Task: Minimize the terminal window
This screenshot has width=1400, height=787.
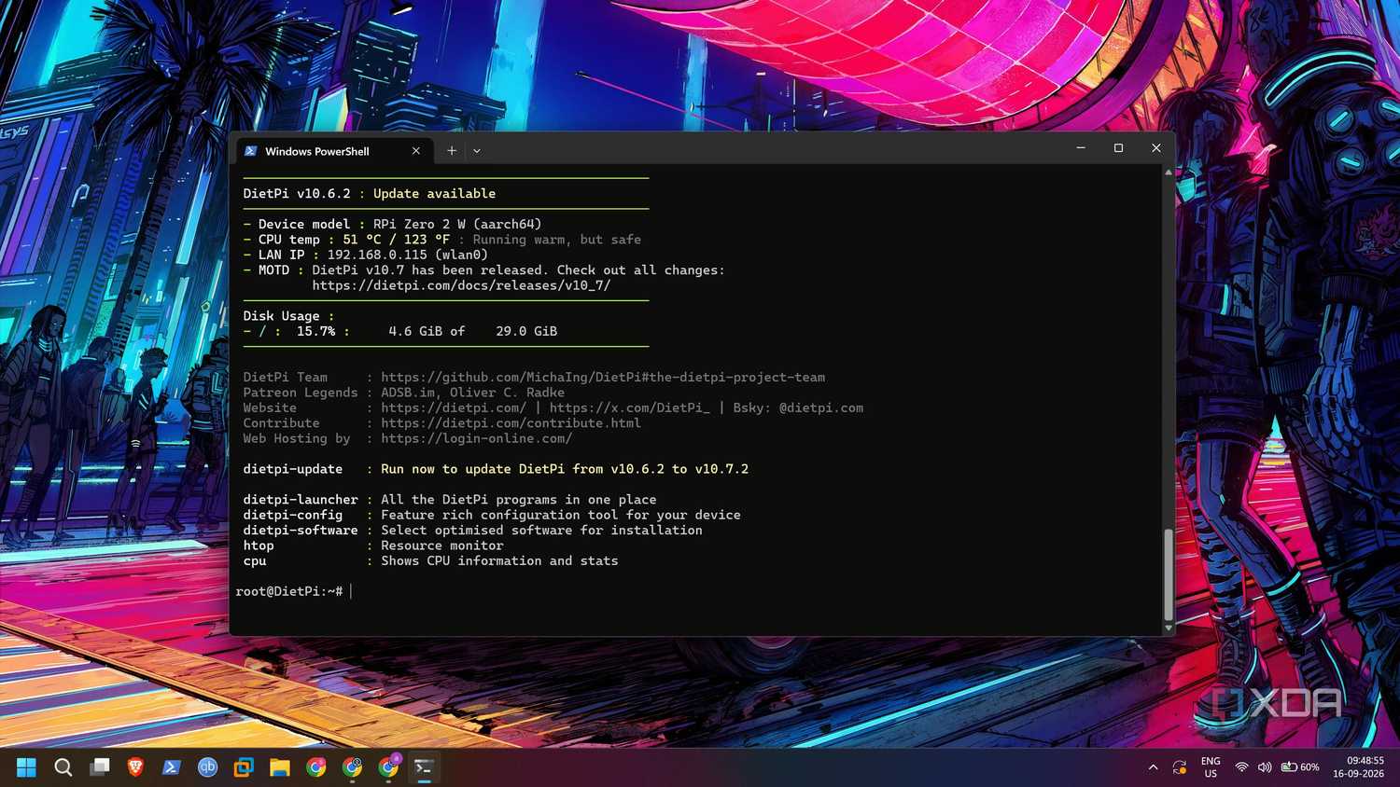Action: click(x=1081, y=148)
